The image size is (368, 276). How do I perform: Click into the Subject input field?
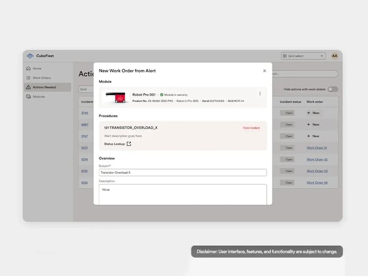click(183, 172)
